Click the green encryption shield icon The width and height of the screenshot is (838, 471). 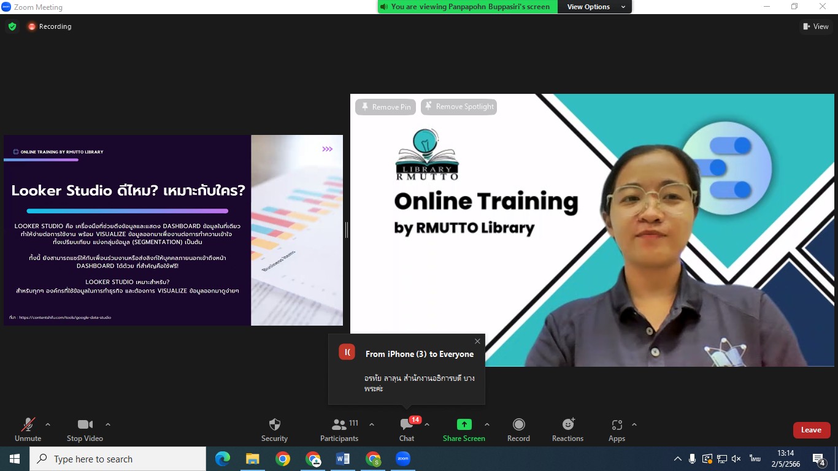click(x=12, y=26)
